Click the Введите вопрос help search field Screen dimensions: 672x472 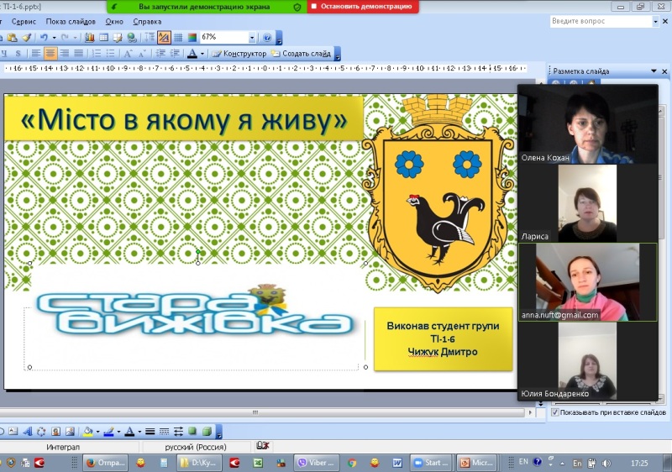[x=600, y=22]
